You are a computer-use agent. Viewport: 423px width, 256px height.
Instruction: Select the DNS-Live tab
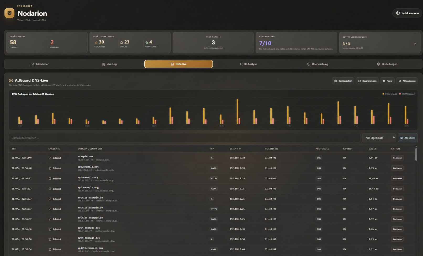pyautogui.click(x=178, y=64)
